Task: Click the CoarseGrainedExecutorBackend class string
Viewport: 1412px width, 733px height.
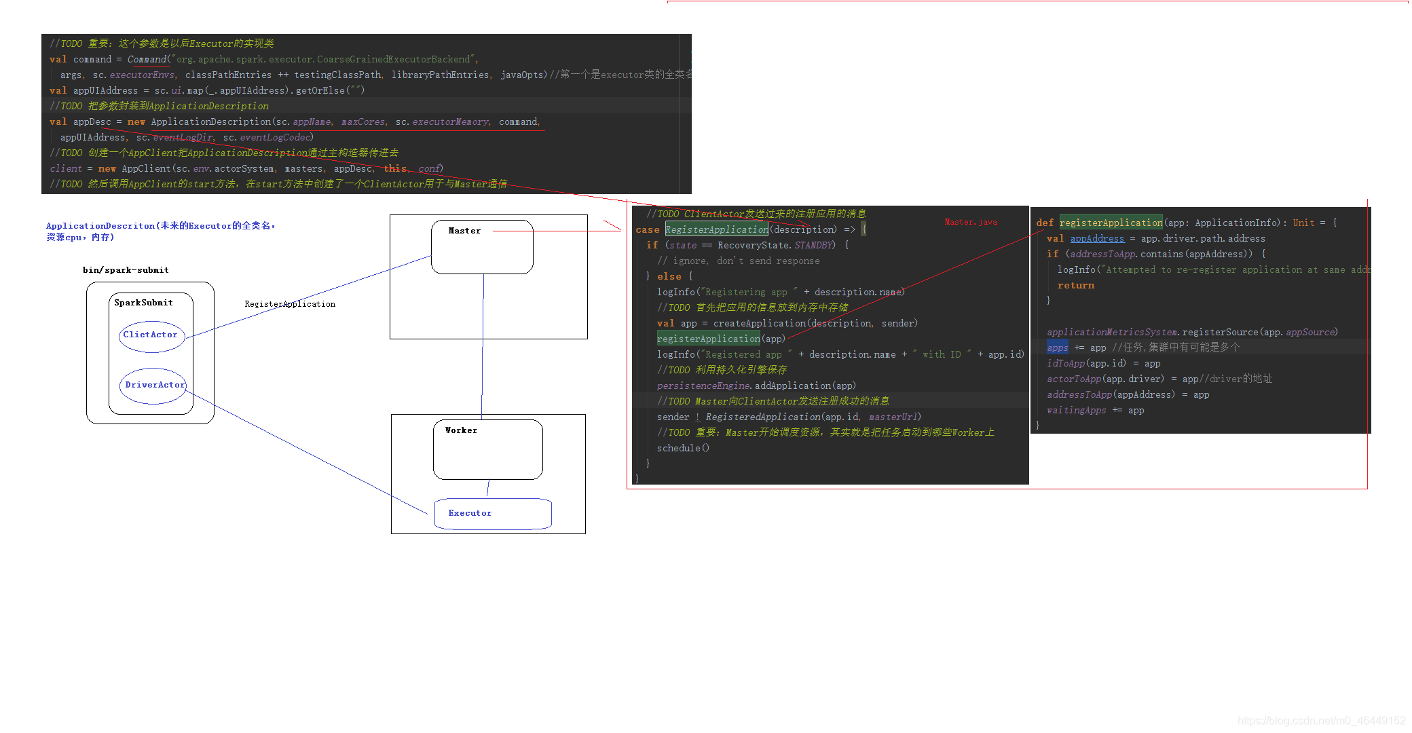Action: coord(323,59)
